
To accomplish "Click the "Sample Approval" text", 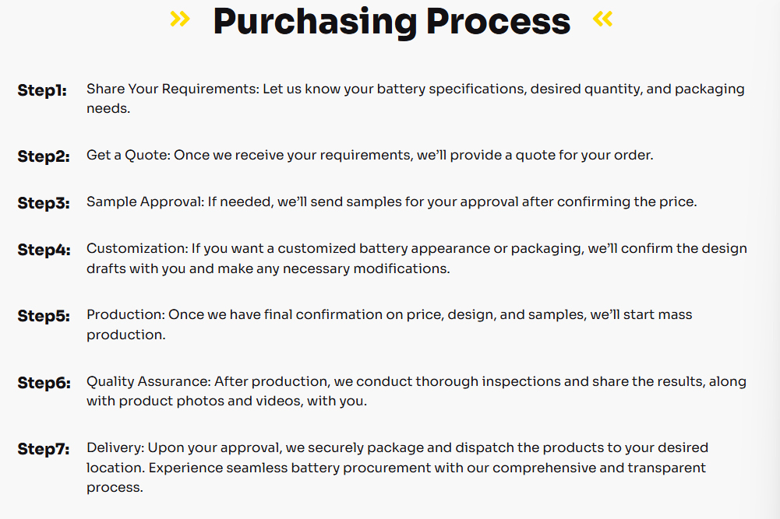I will (x=144, y=202).
